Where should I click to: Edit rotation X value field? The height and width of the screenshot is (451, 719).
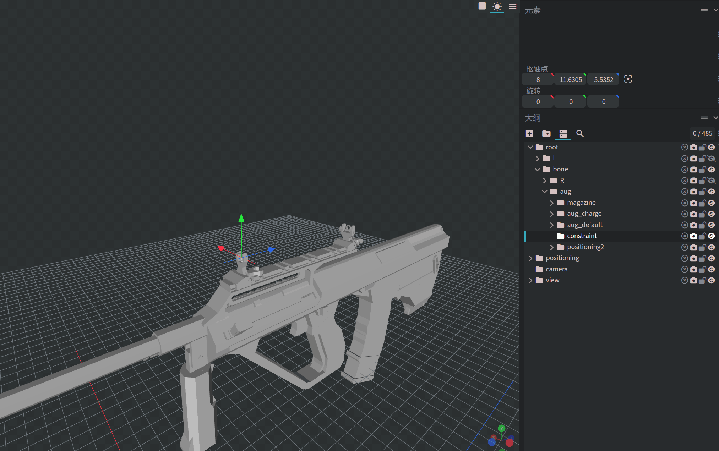[x=538, y=101]
